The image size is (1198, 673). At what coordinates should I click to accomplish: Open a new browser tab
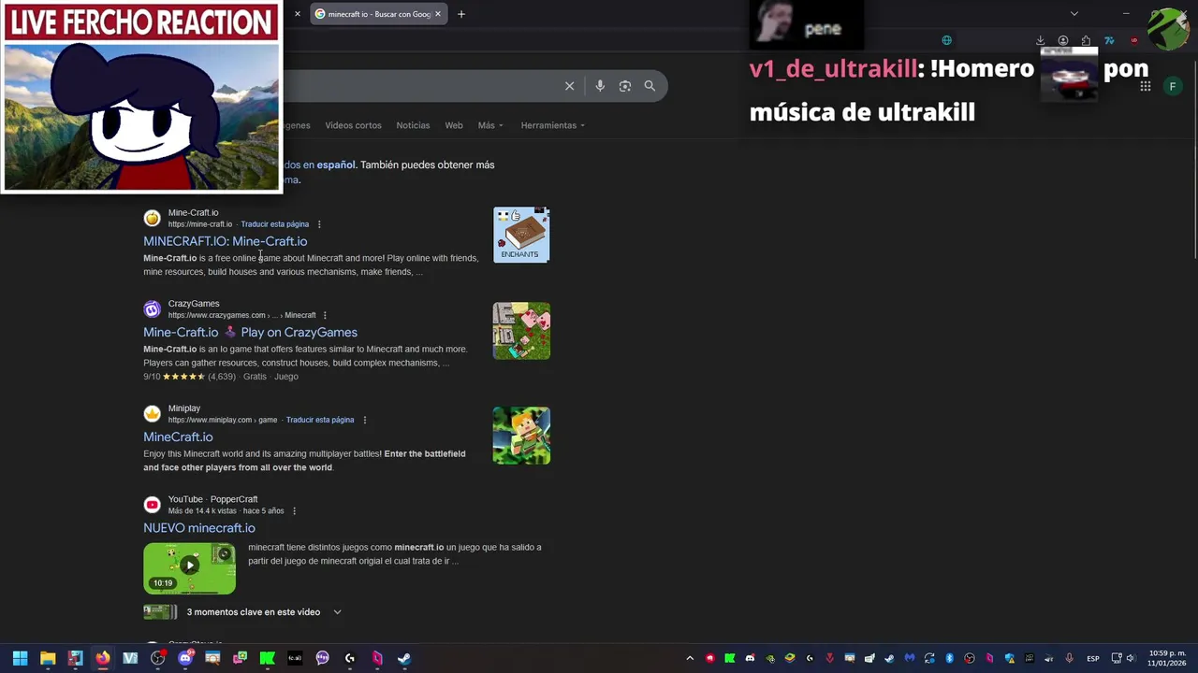click(460, 14)
